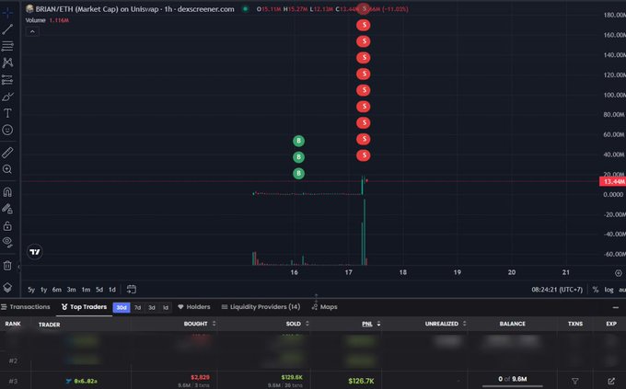This screenshot has height=389, width=626.
Task: Select the 3d top traders period
Action: pyautogui.click(x=152, y=307)
